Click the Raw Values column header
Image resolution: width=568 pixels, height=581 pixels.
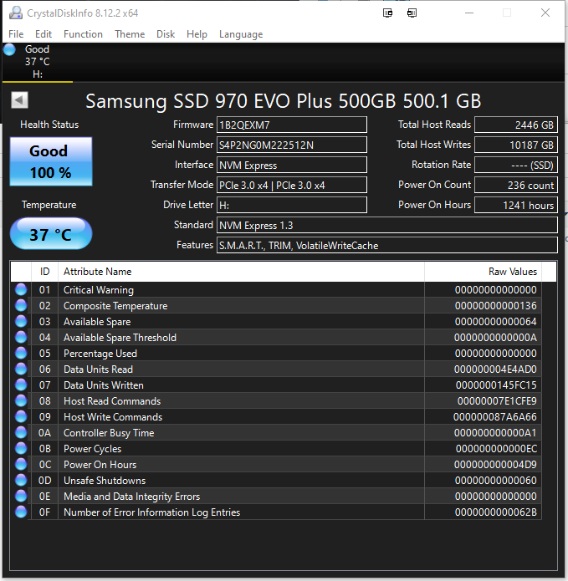[484, 272]
